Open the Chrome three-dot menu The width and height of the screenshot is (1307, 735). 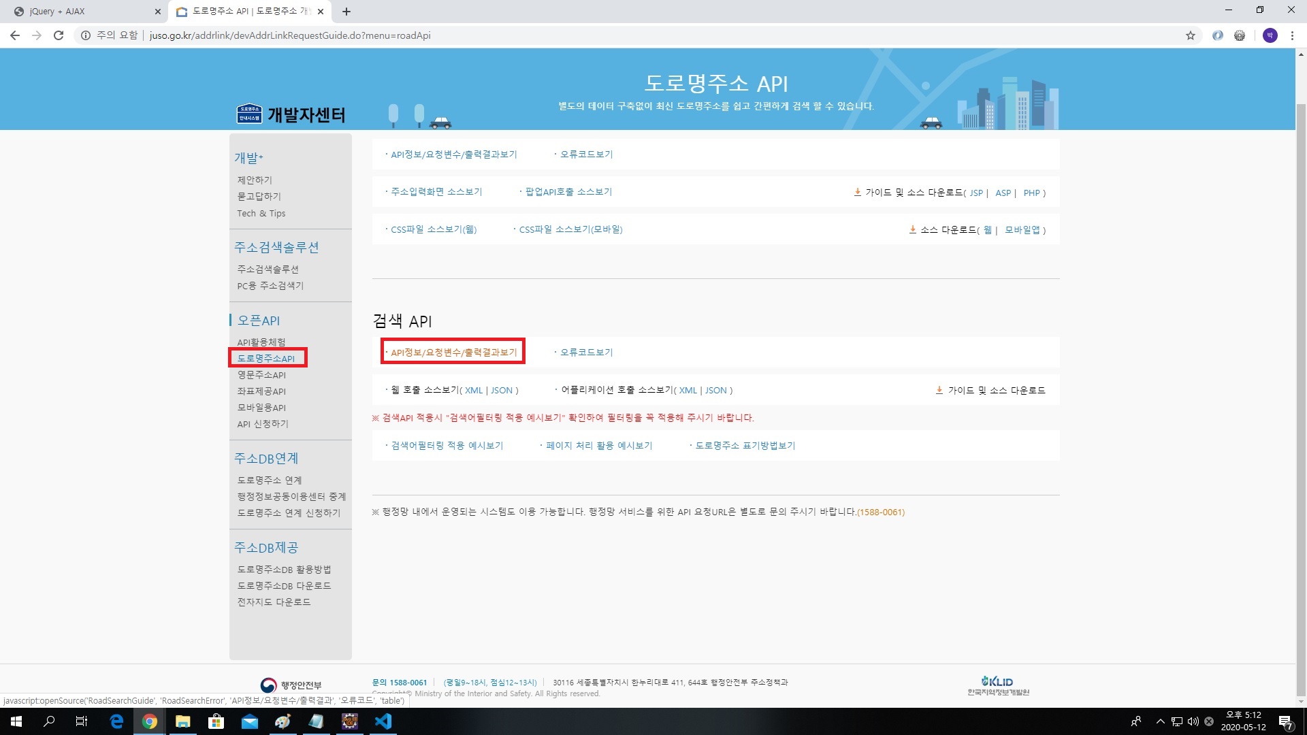[x=1291, y=35]
